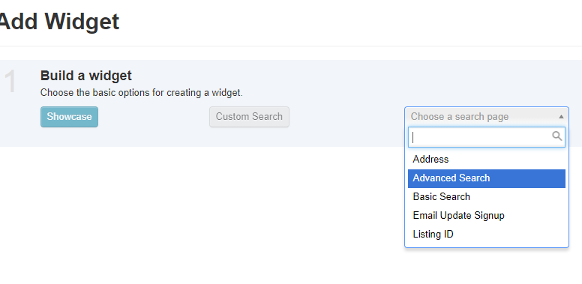Click the Add Widget page title
This screenshot has width=582, height=284.
(x=58, y=22)
